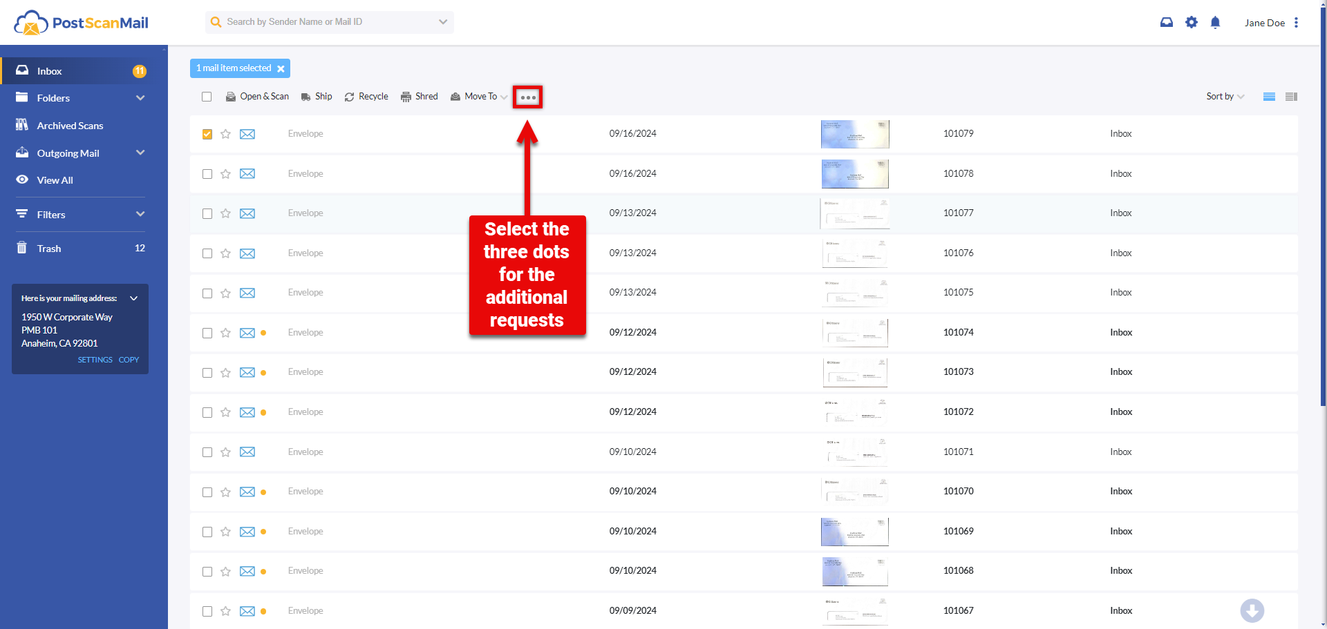Screen dimensions: 1327x629
Task: Click envelope icon for mail 101068
Action: point(247,571)
